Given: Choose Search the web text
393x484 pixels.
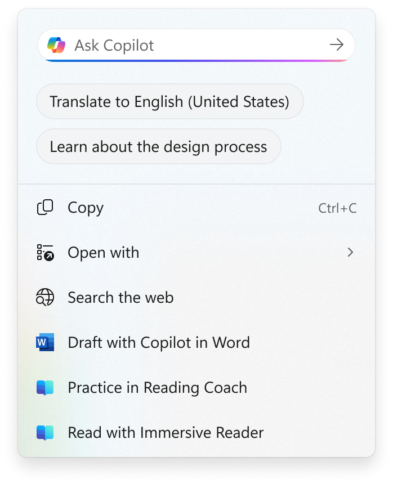Looking at the screenshot, I should tap(120, 297).
